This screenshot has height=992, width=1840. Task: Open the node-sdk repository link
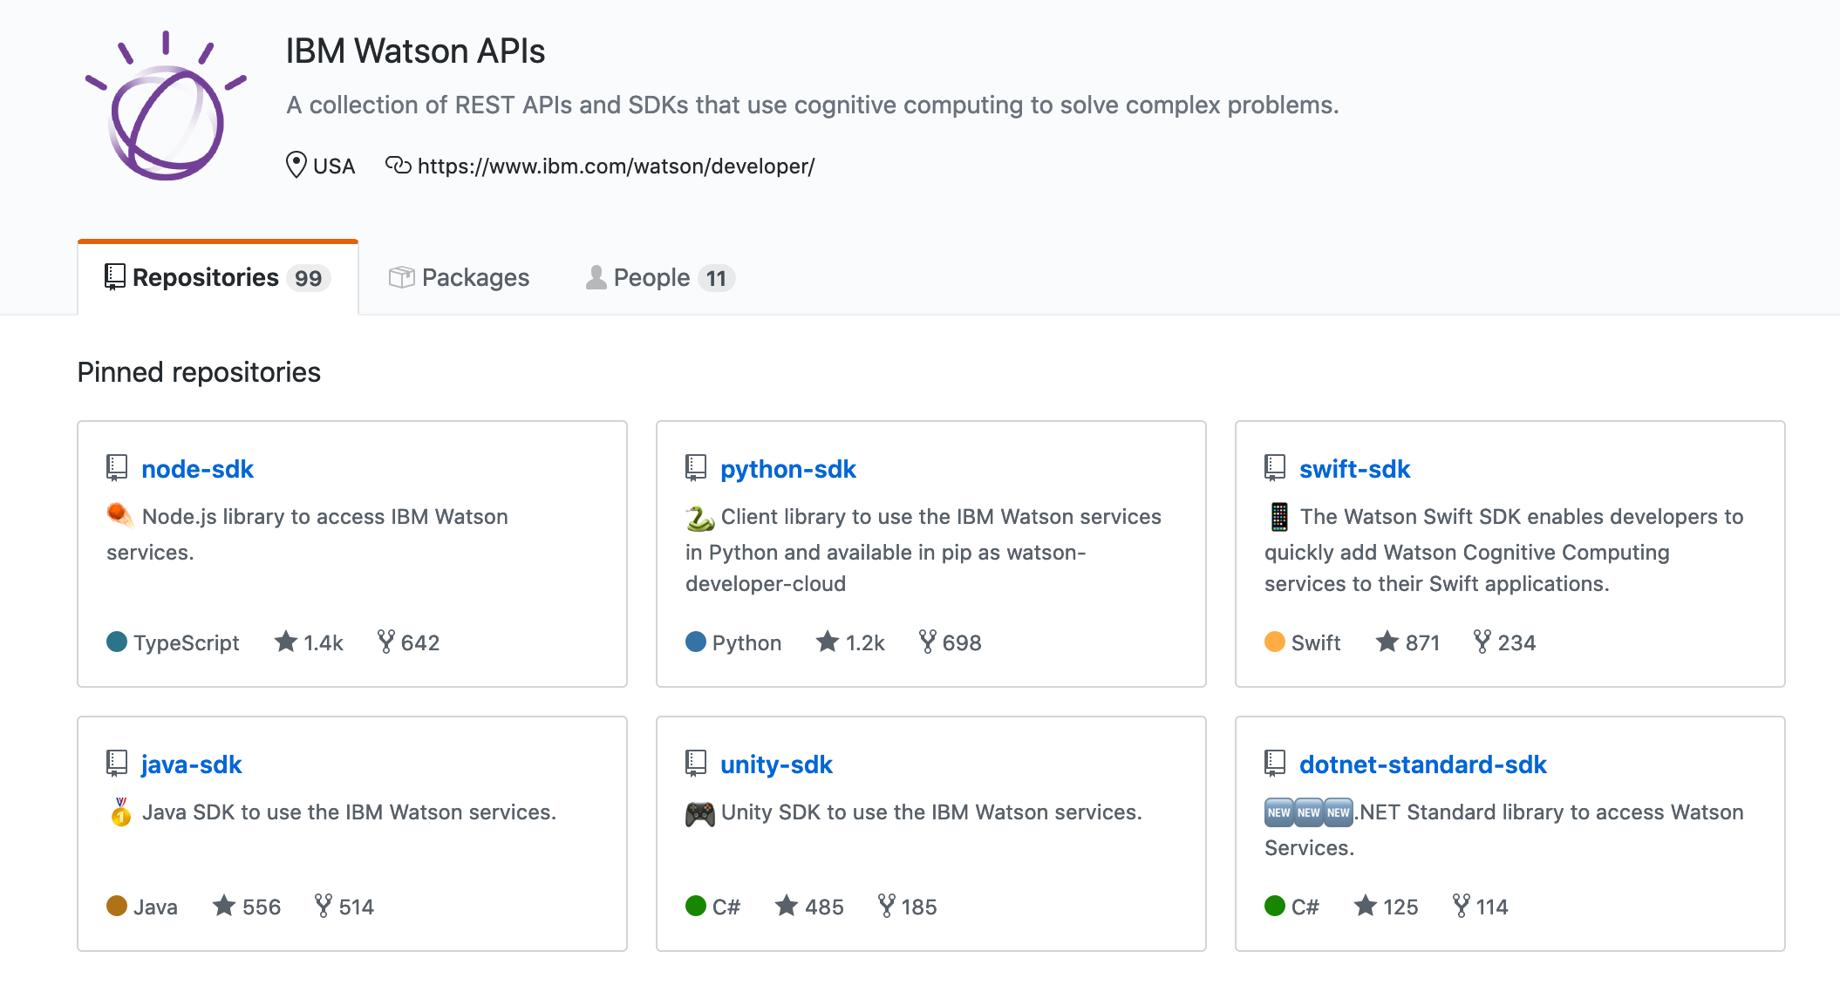pos(197,469)
